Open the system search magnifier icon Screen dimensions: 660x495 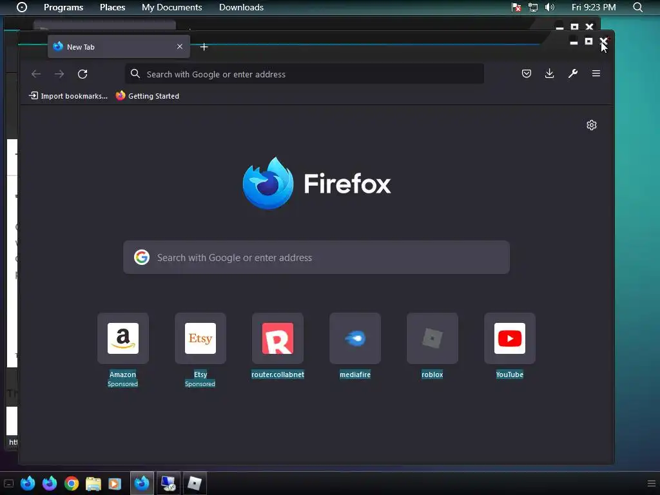(637, 7)
